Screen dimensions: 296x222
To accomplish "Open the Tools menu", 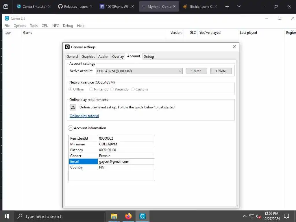I will pos(34,26).
